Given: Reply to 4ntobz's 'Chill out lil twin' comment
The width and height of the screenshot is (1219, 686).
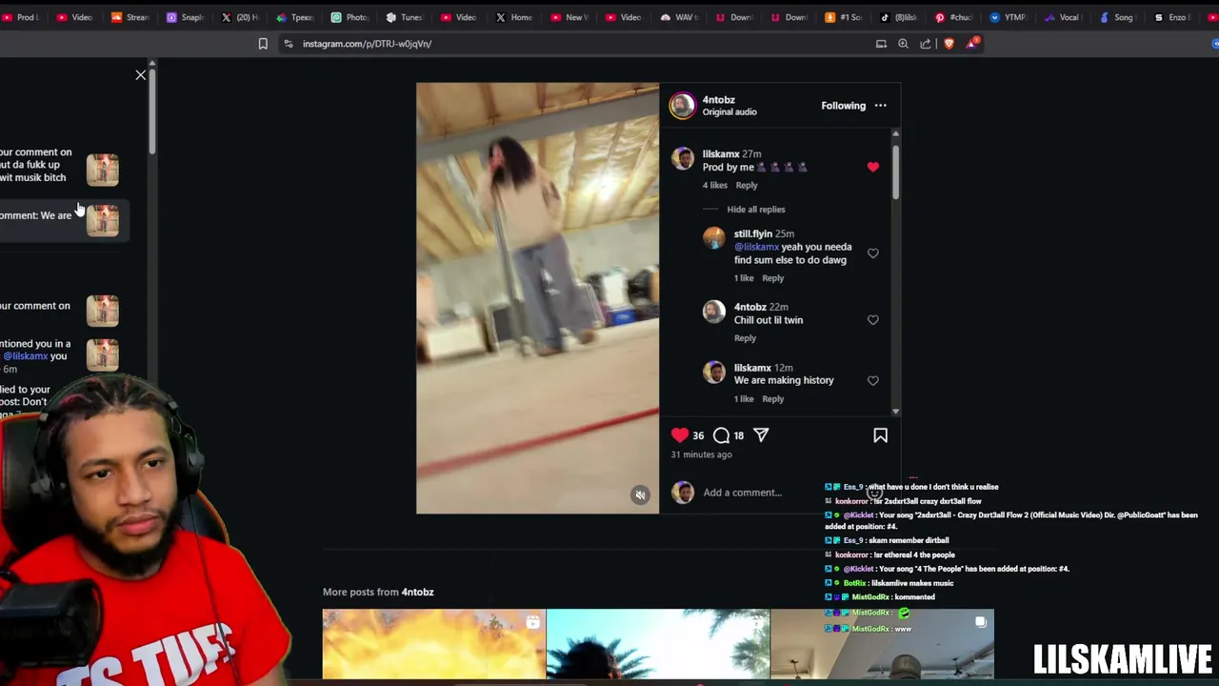Looking at the screenshot, I should [745, 338].
